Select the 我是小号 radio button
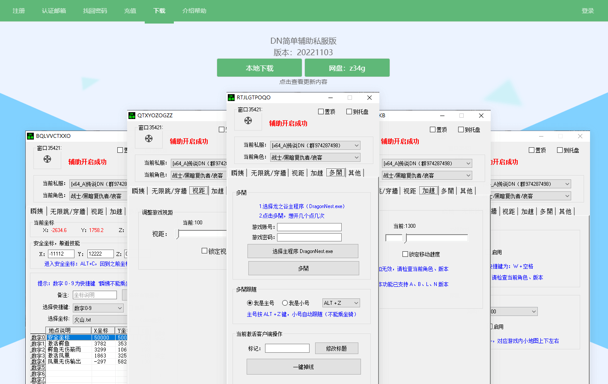The width and height of the screenshot is (608, 384). 285,303
